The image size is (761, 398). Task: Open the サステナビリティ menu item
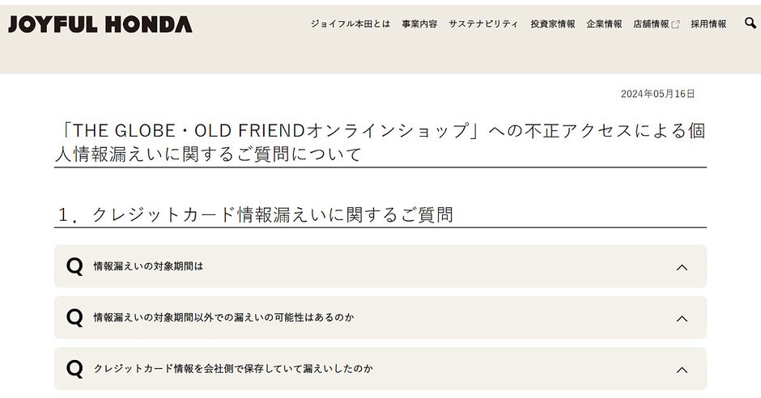click(x=483, y=23)
